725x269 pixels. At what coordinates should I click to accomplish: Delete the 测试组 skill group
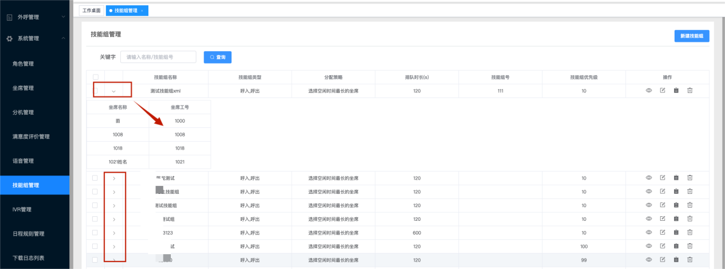click(690, 219)
